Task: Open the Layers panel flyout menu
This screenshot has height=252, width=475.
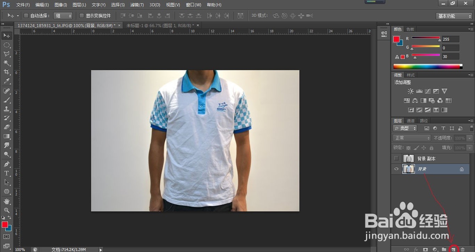Action: point(471,121)
